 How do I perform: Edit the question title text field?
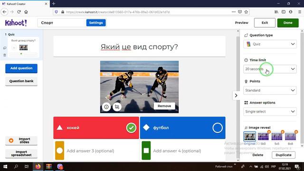click(x=139, y=47)
